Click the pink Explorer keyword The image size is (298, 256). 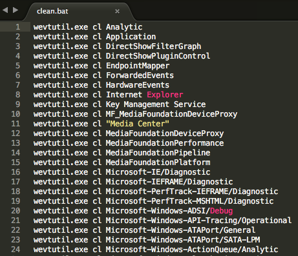(165, 95)
